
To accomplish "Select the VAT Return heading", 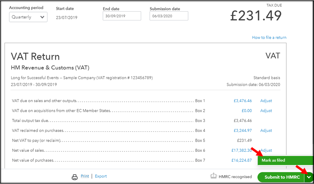I will (x=35, y=57).
